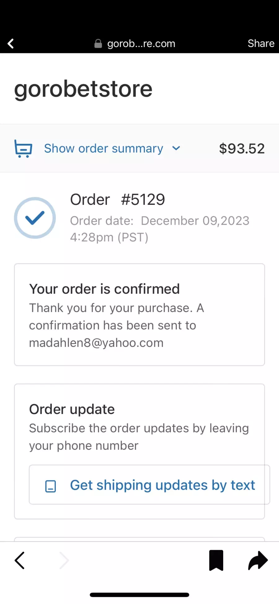Click the order summary dropdown chevron
The height and width of the screenshot is (604, 279).
coord(176,148)
